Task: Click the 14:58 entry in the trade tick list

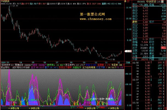Action: (135, 63)
